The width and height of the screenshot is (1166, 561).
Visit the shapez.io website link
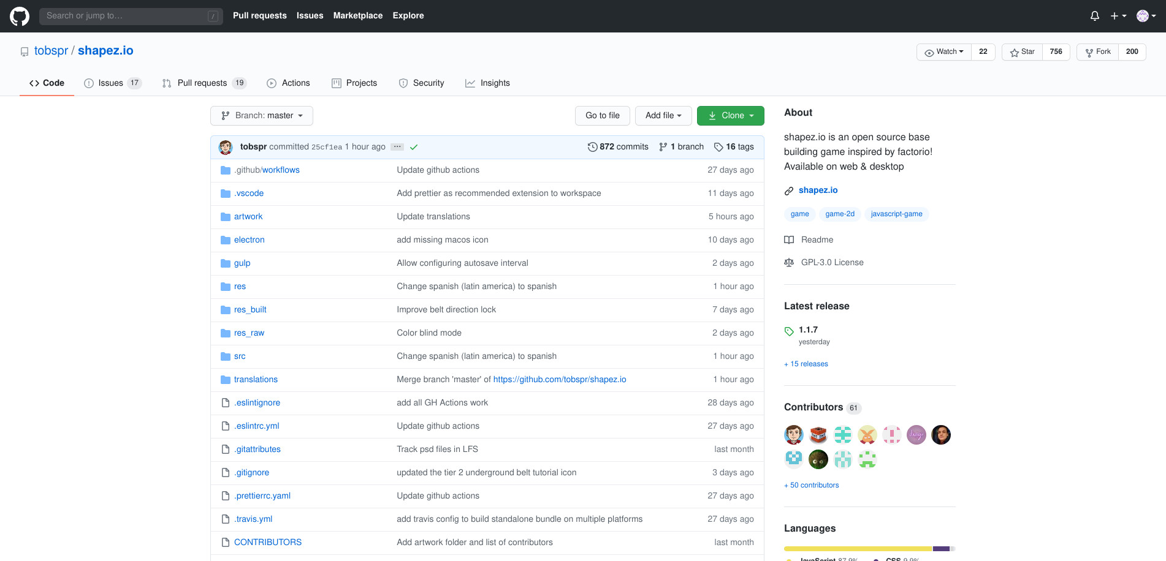pyautogui.click(x=818, y=190)
